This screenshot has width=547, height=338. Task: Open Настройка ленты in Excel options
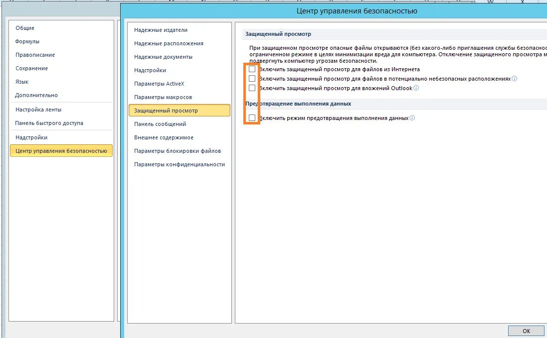(61, 110)
